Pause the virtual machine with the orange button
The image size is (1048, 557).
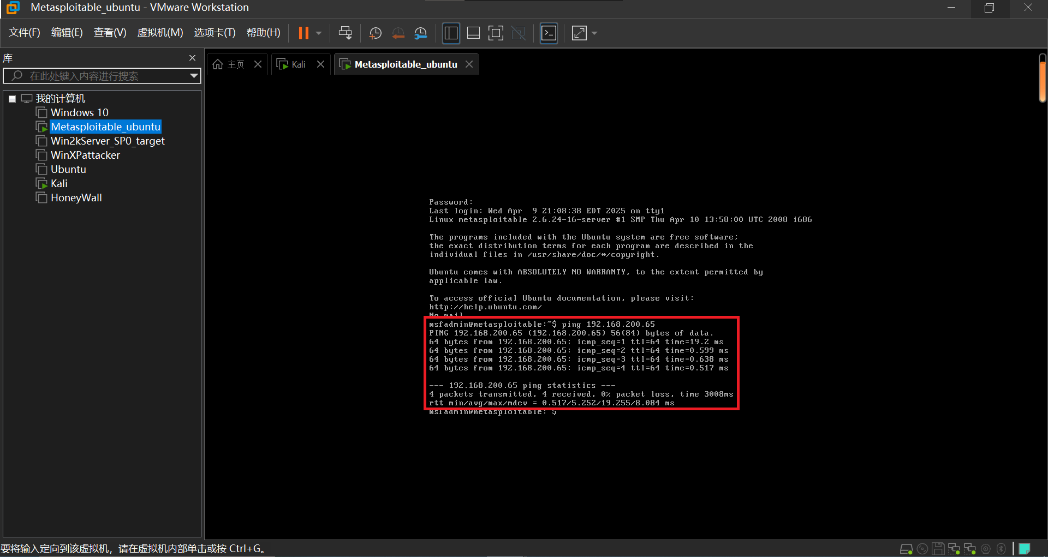(x=303, y=33)
